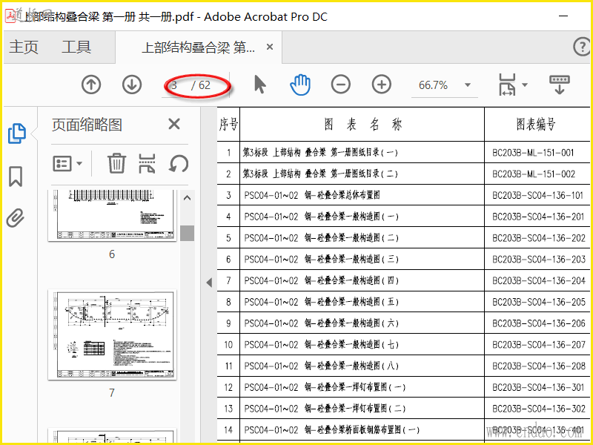
Task: Open the Help question mark icon
Action: 582,47
